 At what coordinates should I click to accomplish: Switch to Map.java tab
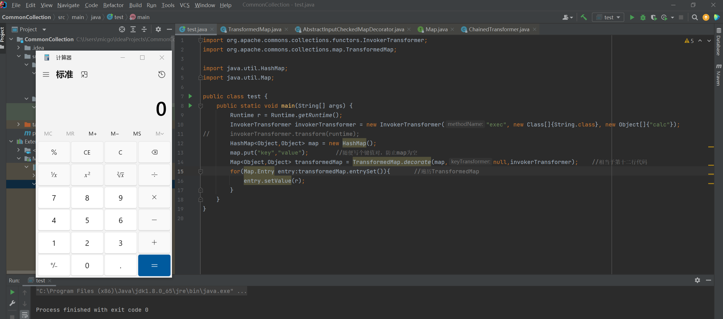436,29
